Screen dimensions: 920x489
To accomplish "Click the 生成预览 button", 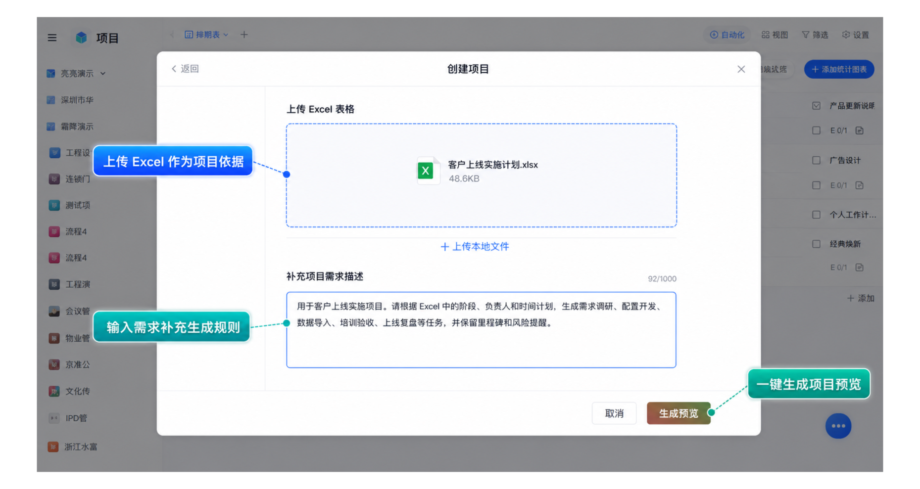I will coord(678,413).
